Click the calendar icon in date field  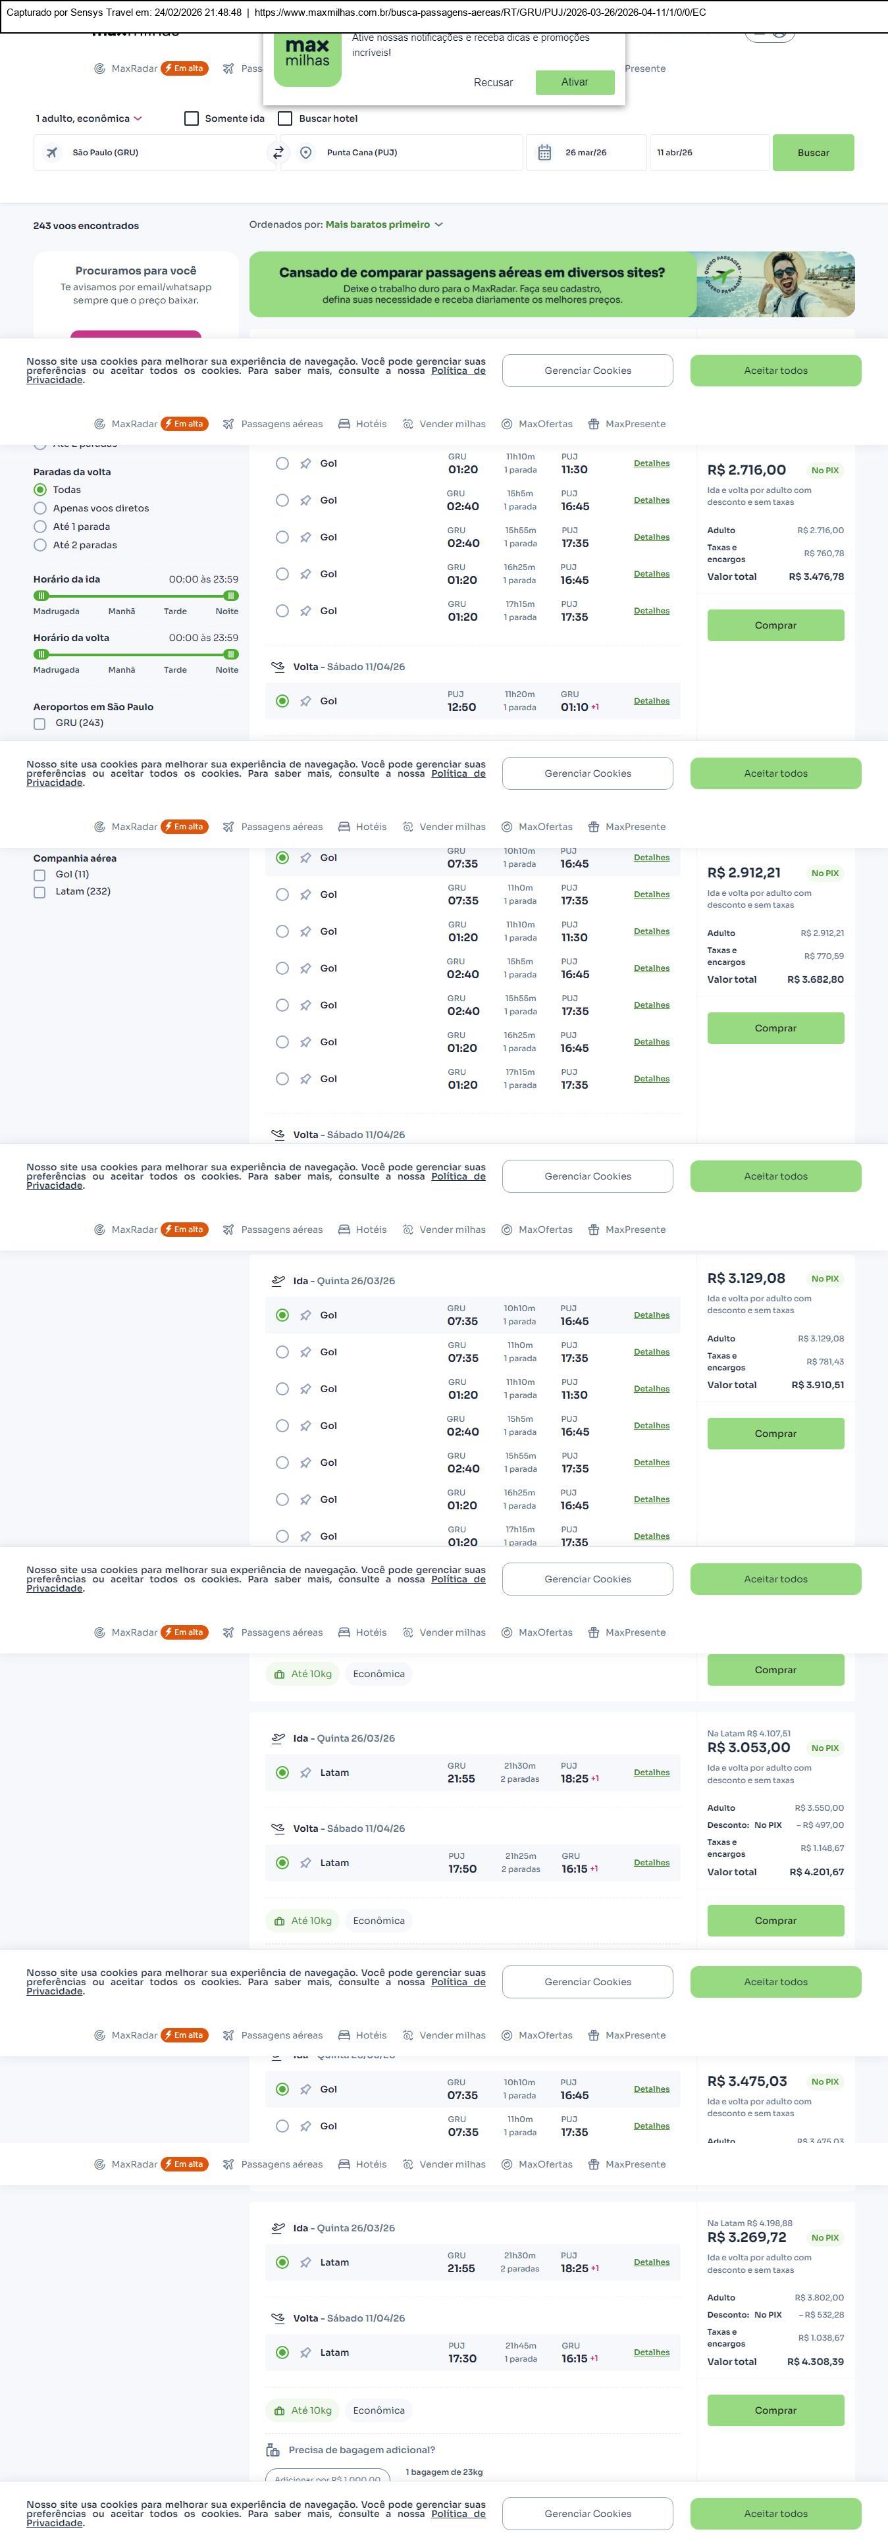tap(544, 153)
